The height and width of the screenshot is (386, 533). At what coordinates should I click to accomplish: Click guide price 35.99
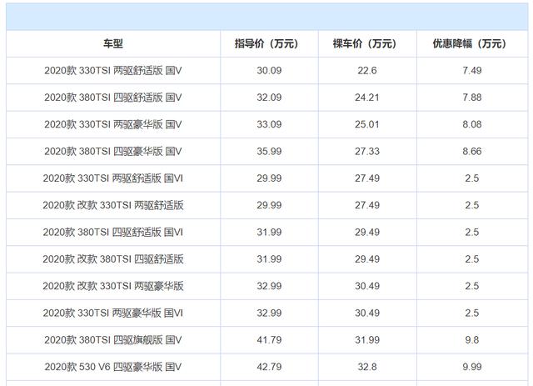click(x=269, y=151)
